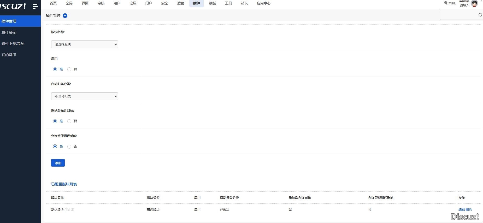Click the search magnifier icon

(x=480, y=15)
